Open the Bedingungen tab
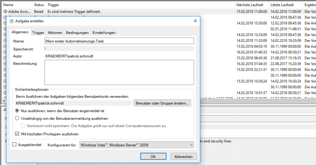 [77, 33]
